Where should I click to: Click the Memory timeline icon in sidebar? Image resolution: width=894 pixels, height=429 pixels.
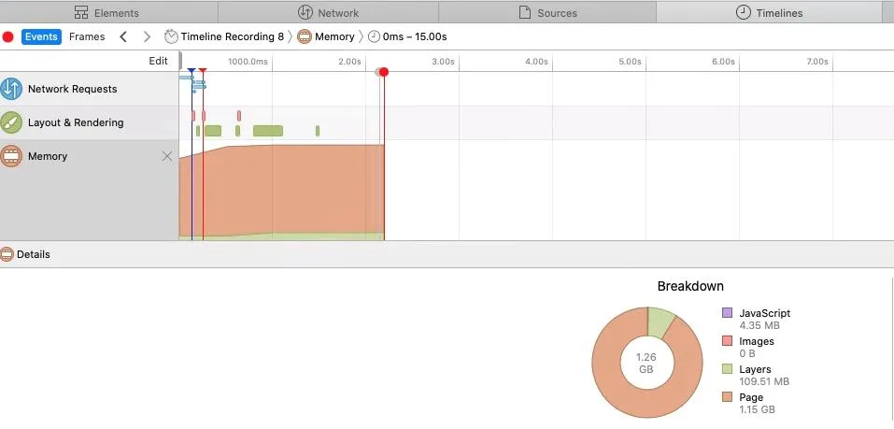click(11, 156)
